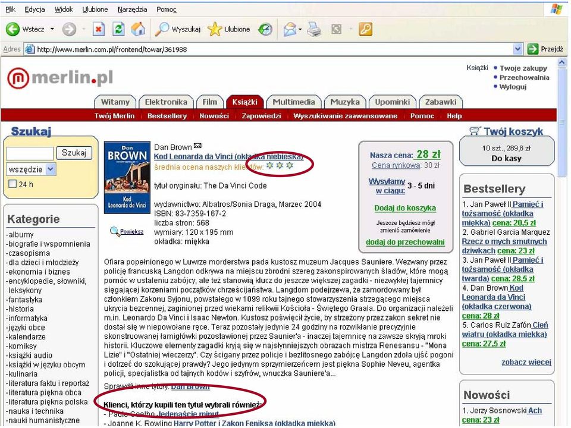Click vertical scrollbar up arrow
571x428 pixels.
tap(562, 62)
